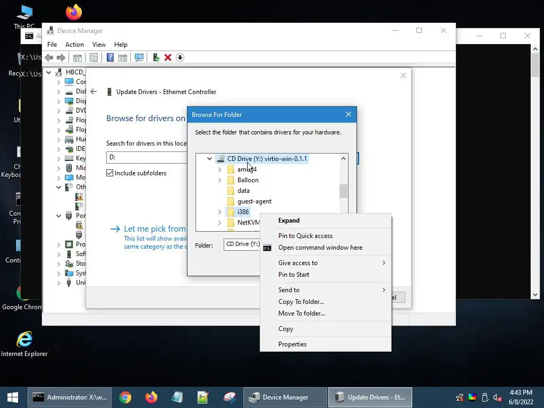Image resolution: width=544 pixels, height=408 pixels.
Task: Click Firefox icon in taskbar
Action: coord(151,397)
